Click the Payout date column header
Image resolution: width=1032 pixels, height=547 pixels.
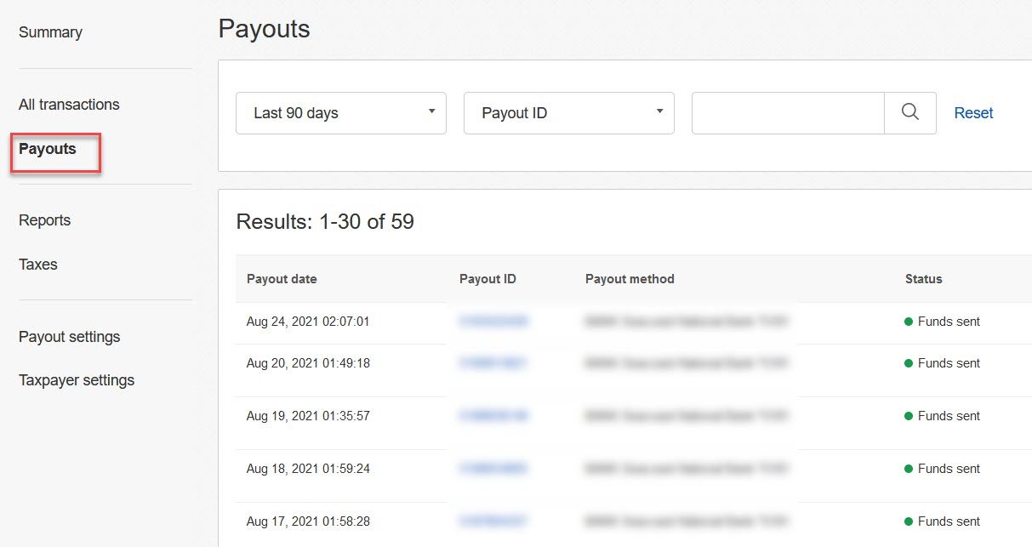(x=282, y=279)
